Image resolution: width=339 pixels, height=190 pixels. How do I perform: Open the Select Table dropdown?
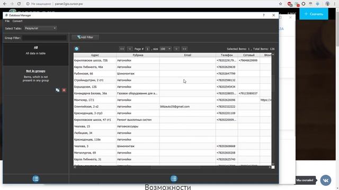40,28
